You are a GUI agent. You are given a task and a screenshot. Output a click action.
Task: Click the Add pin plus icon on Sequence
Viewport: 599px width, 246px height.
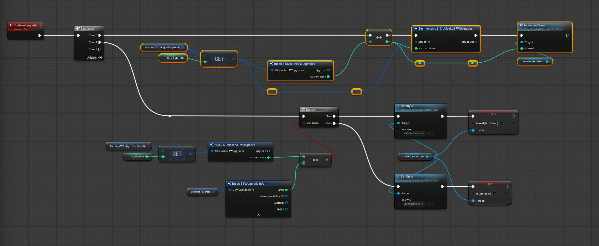pos(100,58)
